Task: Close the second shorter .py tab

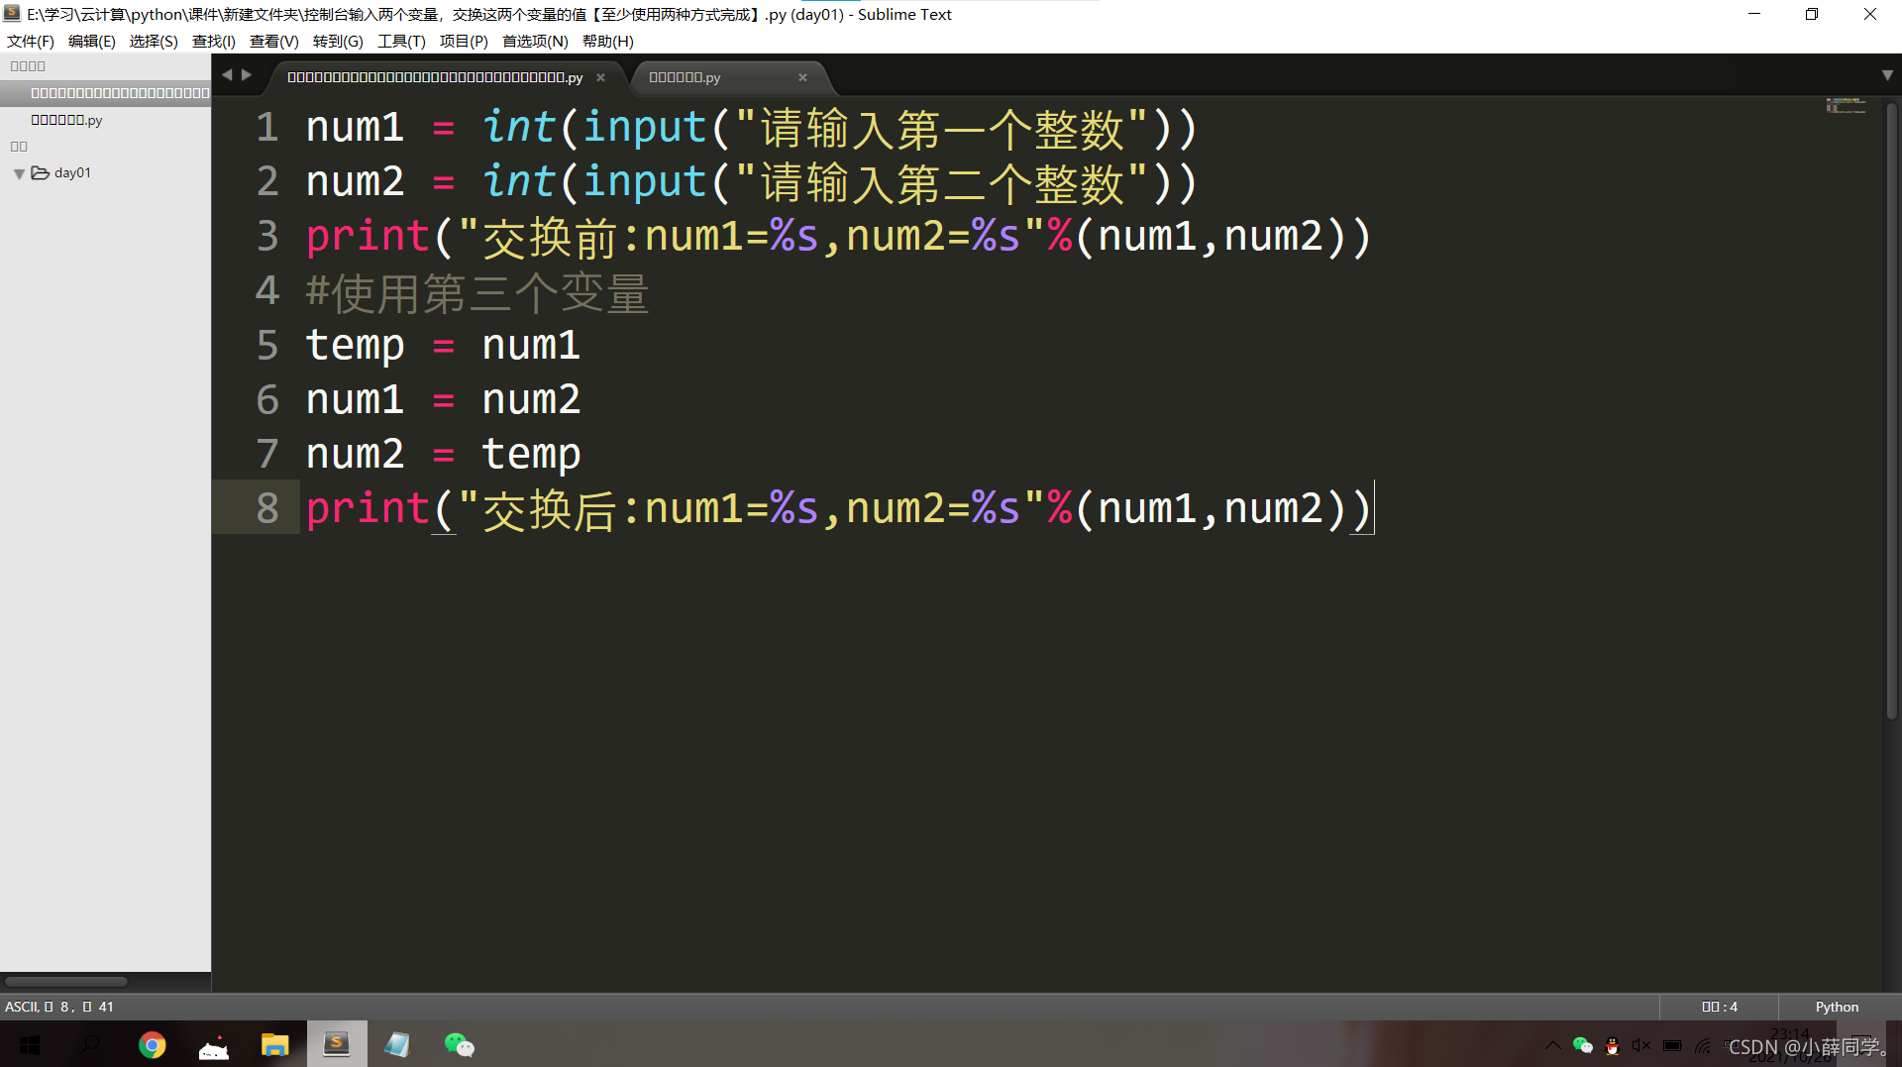Action: (x=802, y=77)
